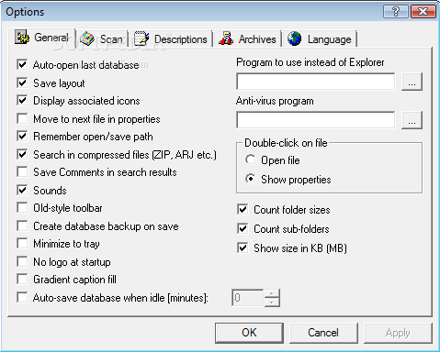
Task: Check No logo at startup
Action: [x=22, y=261]
